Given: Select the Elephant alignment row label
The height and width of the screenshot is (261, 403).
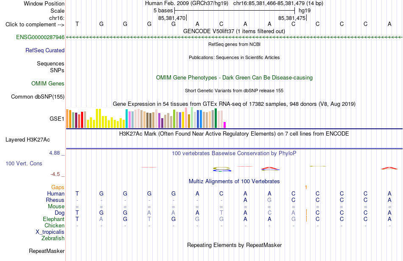Looking at the screenshot, I should point(54,219).
